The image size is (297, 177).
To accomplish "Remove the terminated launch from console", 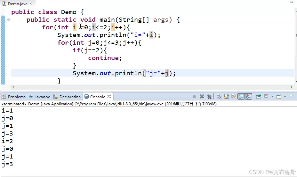I will 202,97.
